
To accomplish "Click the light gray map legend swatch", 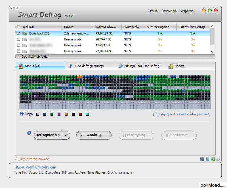I will (x=38, y=114).
